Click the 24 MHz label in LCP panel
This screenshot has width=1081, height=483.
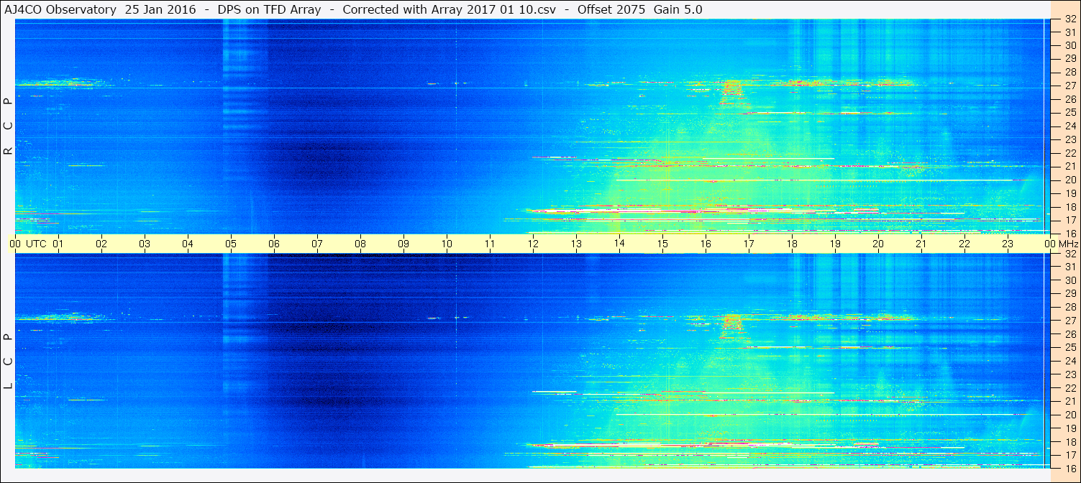coord(1069,361)
